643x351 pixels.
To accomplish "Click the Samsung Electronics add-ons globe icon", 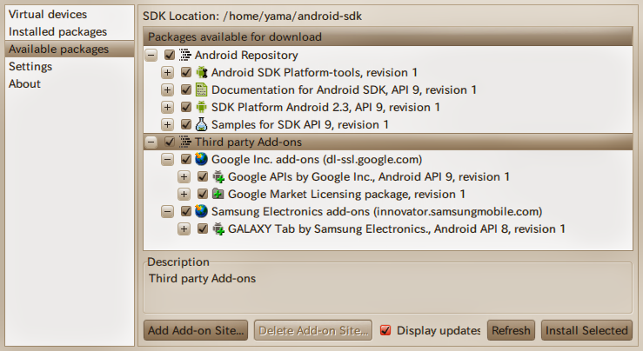I will tap(201, 211).
